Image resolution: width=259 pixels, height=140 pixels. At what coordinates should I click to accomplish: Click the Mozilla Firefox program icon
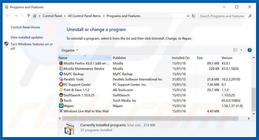(61, 63)
